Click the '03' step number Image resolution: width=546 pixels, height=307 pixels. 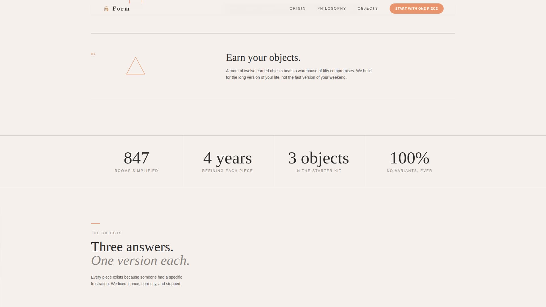pyautogui.click(x=93, y=54)
